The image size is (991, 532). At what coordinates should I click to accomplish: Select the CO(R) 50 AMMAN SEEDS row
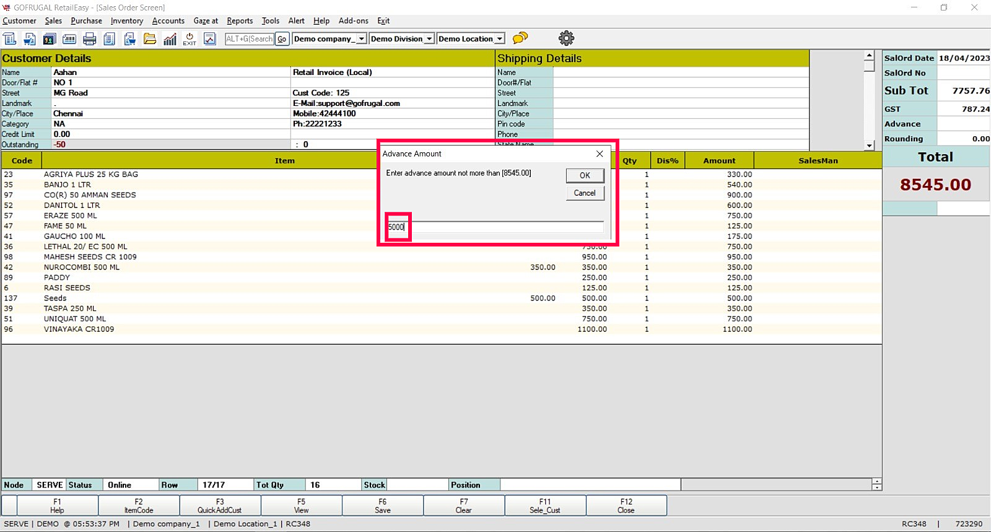442,195
